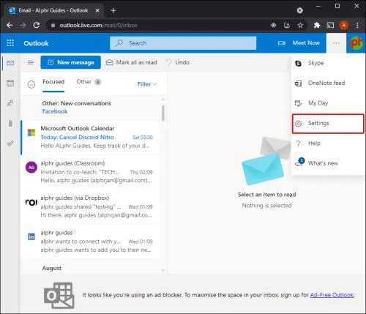
Task: Choose Help in the dropdown menu
Action: click(x=328, y=143)
